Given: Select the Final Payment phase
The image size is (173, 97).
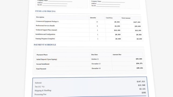Looking at the screenshot, I should point(41,69).
